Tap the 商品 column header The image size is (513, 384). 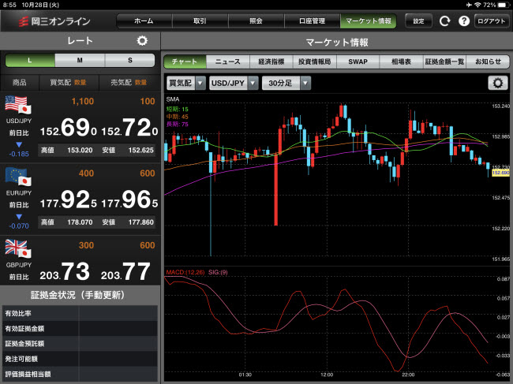coord(19,82)
